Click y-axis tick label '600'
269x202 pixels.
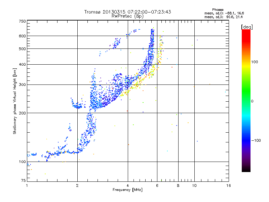(x=22, y=36)
